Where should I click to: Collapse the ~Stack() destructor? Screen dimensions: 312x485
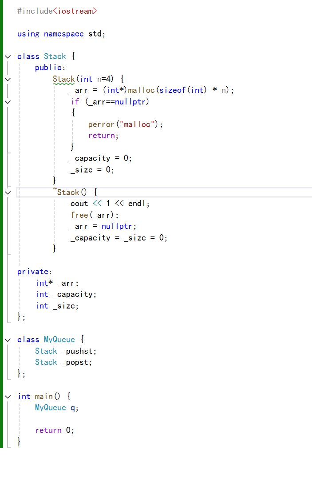pyautogui.click(x=8, y=192)
